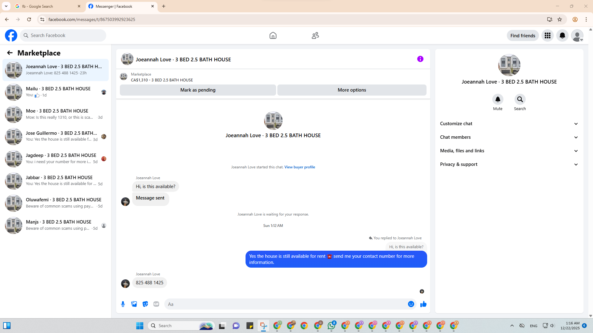Image resolution: width=593 pixels, height=333 pixels.
Task: Go to the Home feed icon
Action: click(x=273, y=35)
